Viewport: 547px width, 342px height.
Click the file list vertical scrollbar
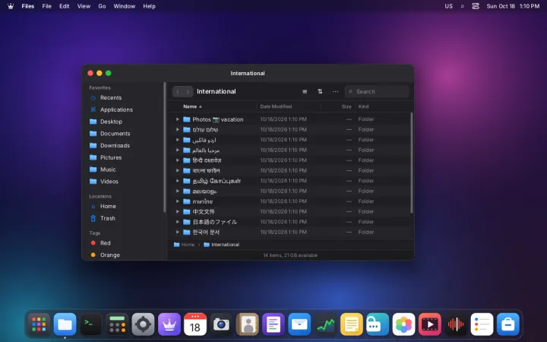[412, 163]
